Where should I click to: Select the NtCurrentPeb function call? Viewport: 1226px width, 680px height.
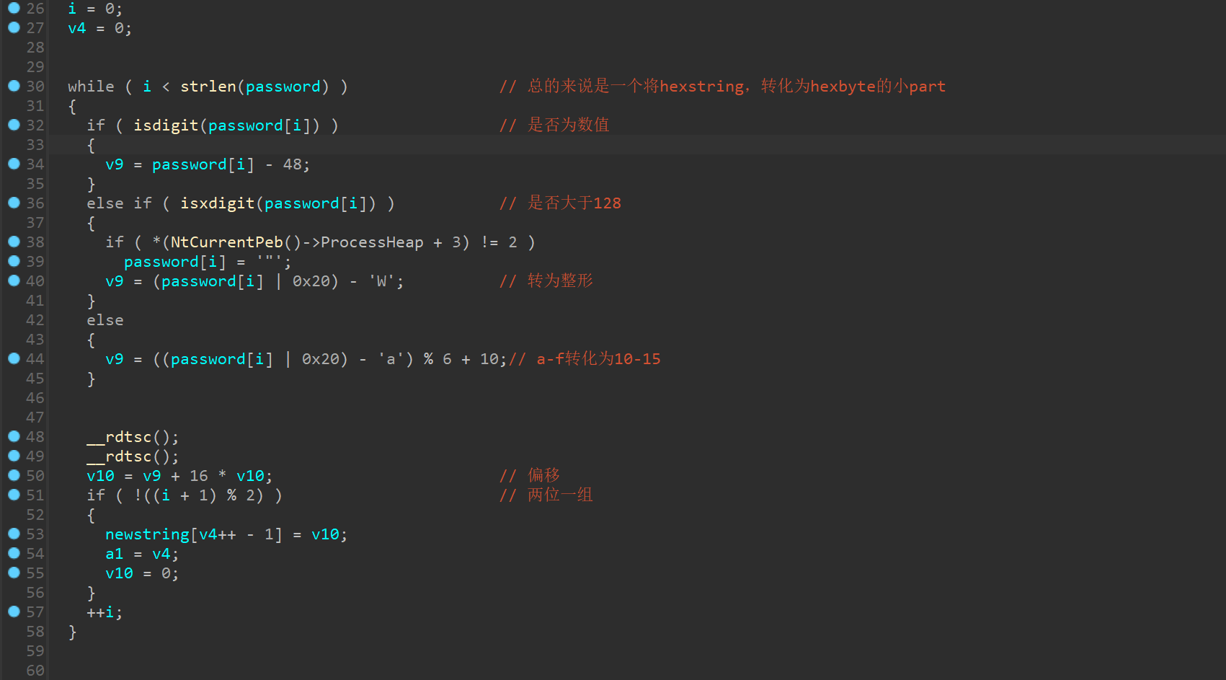(226, 242)
